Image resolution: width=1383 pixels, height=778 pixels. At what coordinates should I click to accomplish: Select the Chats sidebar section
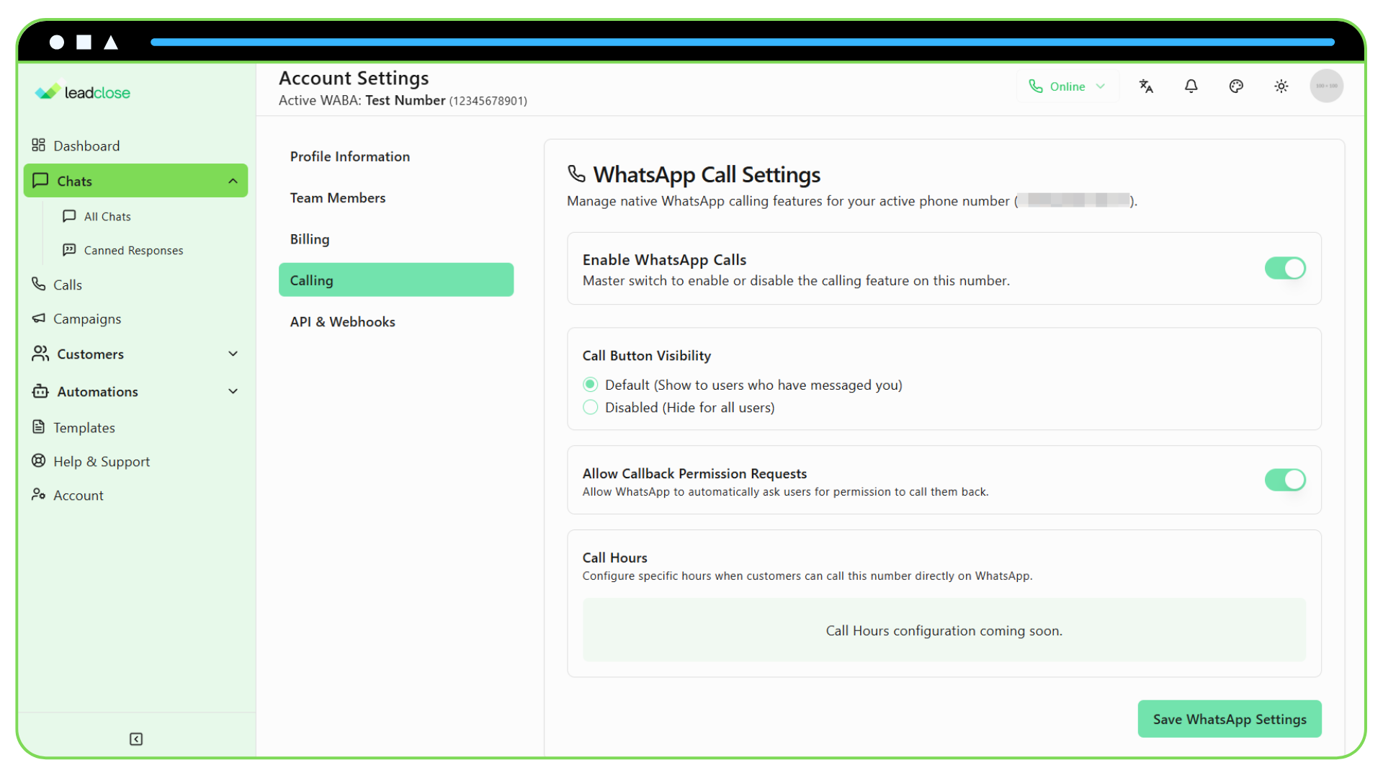pyautogui.click(x=135, y=181)
